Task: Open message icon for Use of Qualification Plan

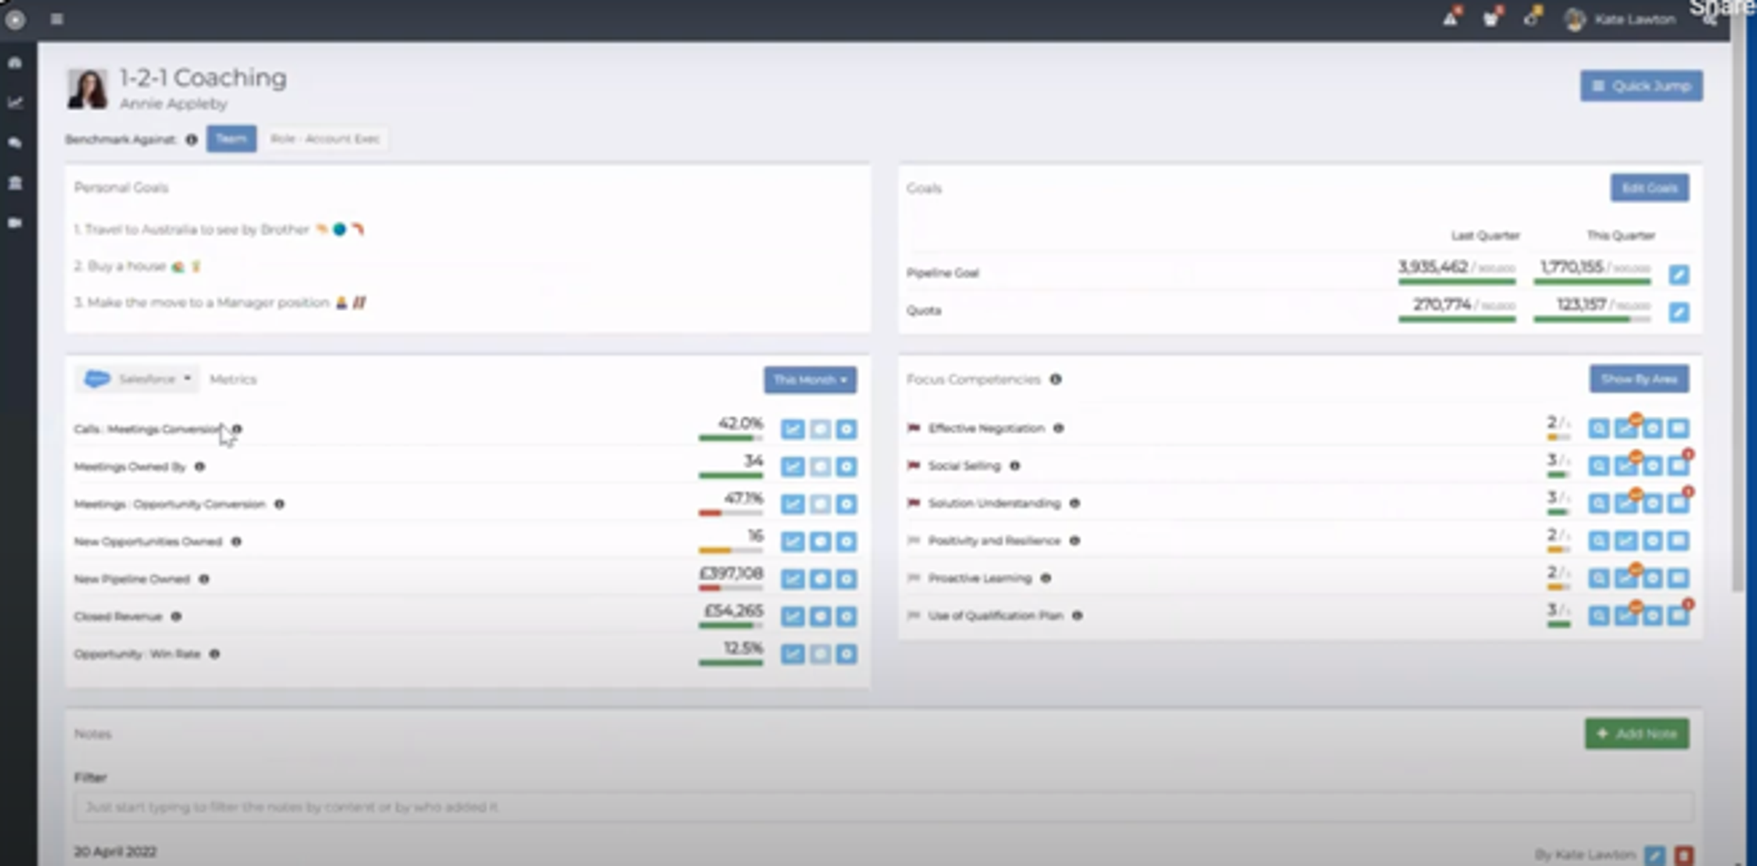Action: coord(1678,615)
